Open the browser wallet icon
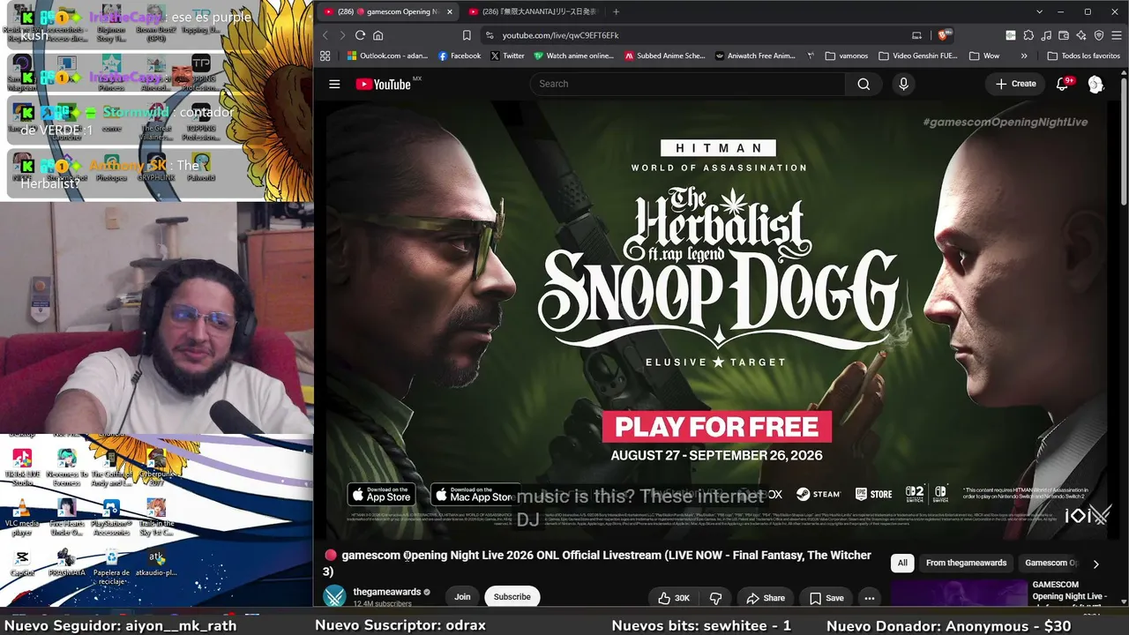 pos(1064,35)
